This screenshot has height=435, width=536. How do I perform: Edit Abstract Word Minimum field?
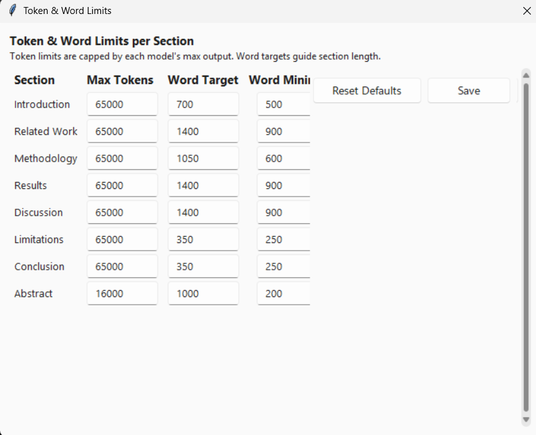[284, 293]
